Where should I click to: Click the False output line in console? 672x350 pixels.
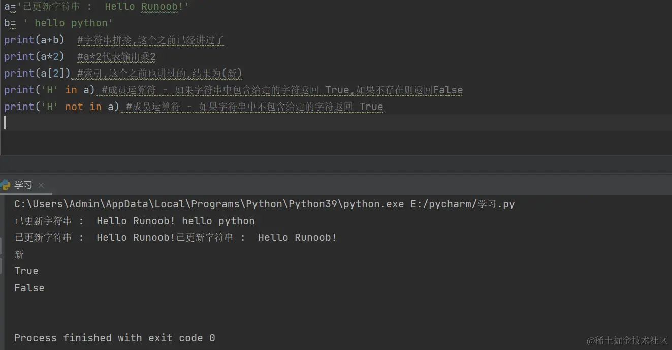click(29, 288)
